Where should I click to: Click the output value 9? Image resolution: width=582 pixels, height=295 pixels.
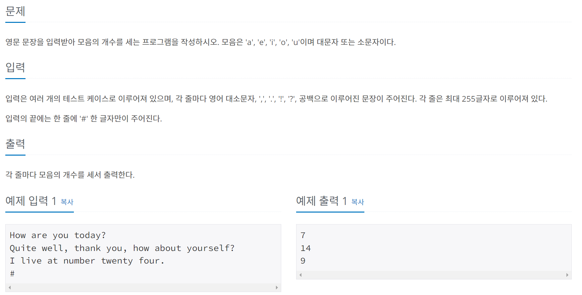point(303,261)
